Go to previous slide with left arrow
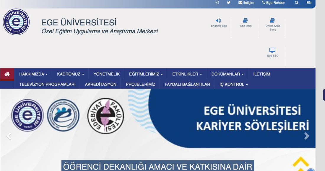 [x=9, y=136]
